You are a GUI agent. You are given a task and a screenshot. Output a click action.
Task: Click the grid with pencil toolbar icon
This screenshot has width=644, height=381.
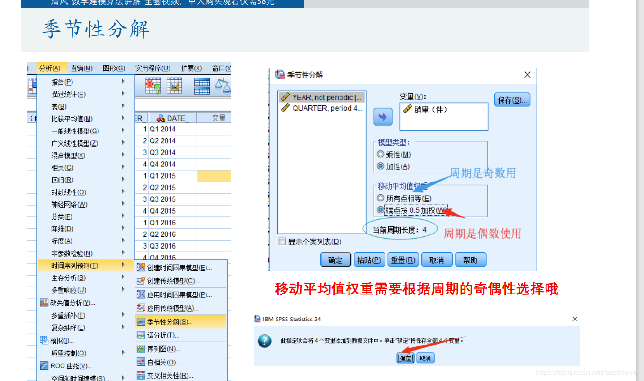tap(174, 86)
